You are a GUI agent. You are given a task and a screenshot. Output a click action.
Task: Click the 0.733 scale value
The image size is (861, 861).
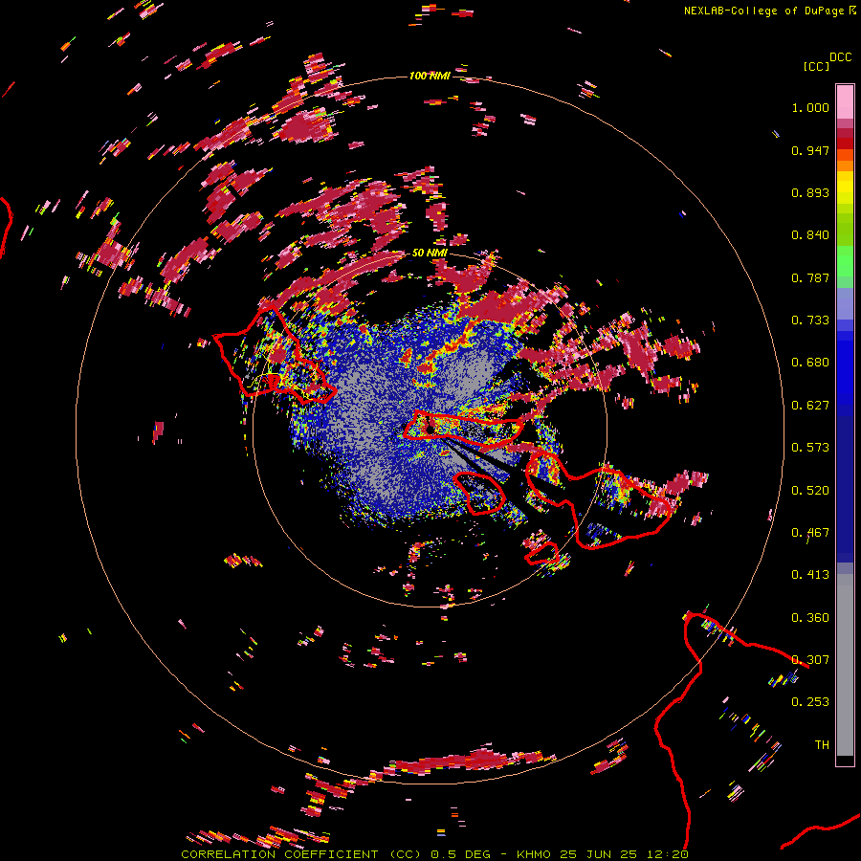(x=810, y=320)
